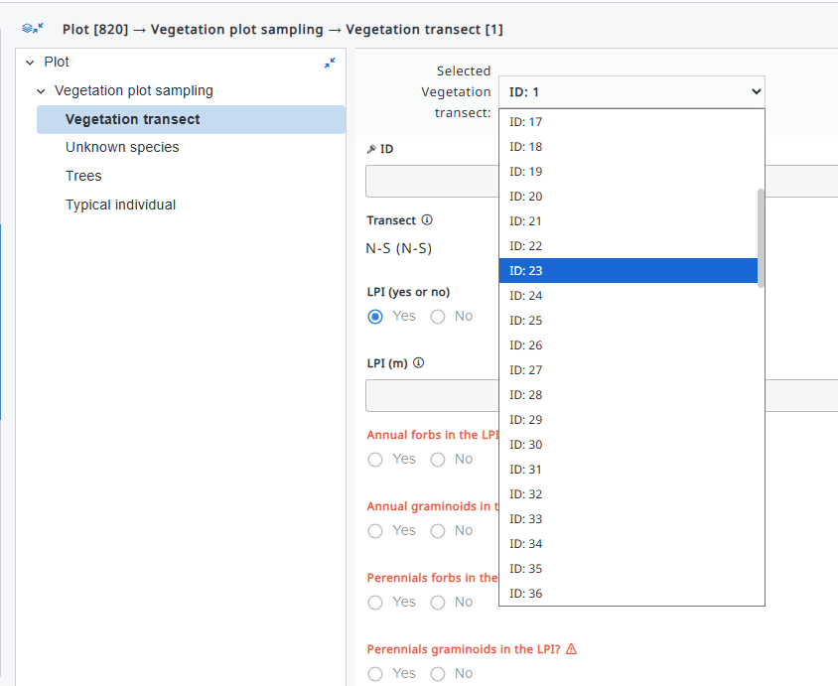
Task: Open the Unknown species tree item
Action: (x=122, y=147)
